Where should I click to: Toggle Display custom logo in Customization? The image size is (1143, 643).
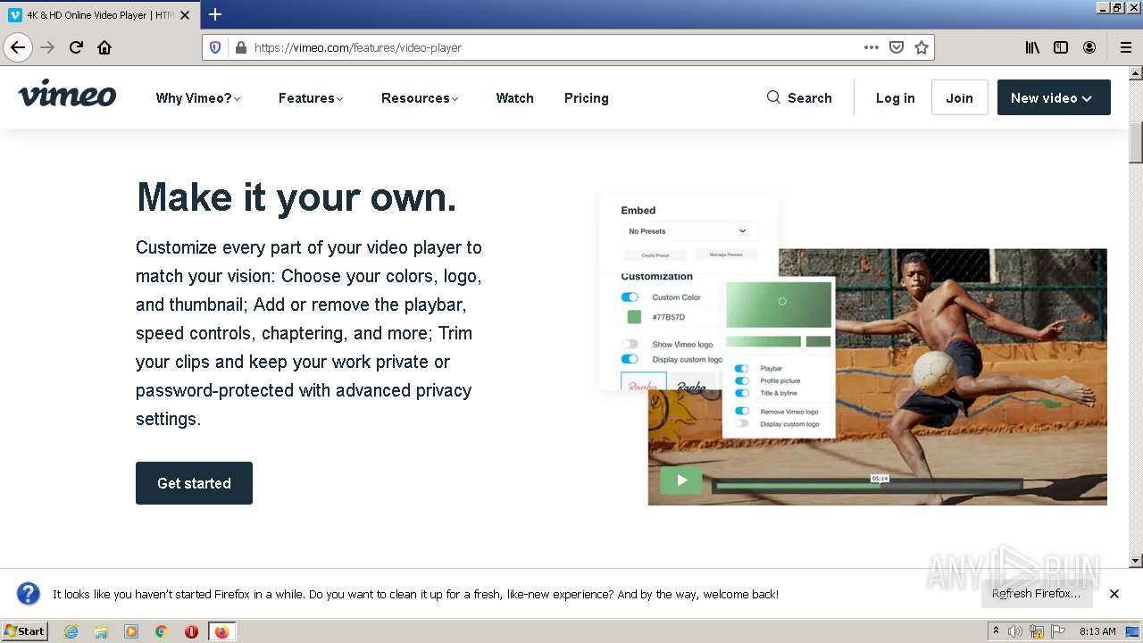click(630, 359)
